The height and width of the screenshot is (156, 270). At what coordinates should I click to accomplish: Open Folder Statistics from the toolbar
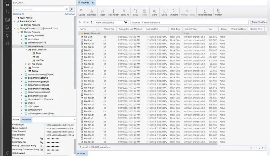pyautogui.click(x=205, y=12)
